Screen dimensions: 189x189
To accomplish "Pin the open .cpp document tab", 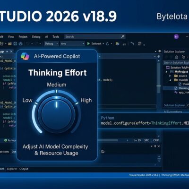I will pos(7,52).
